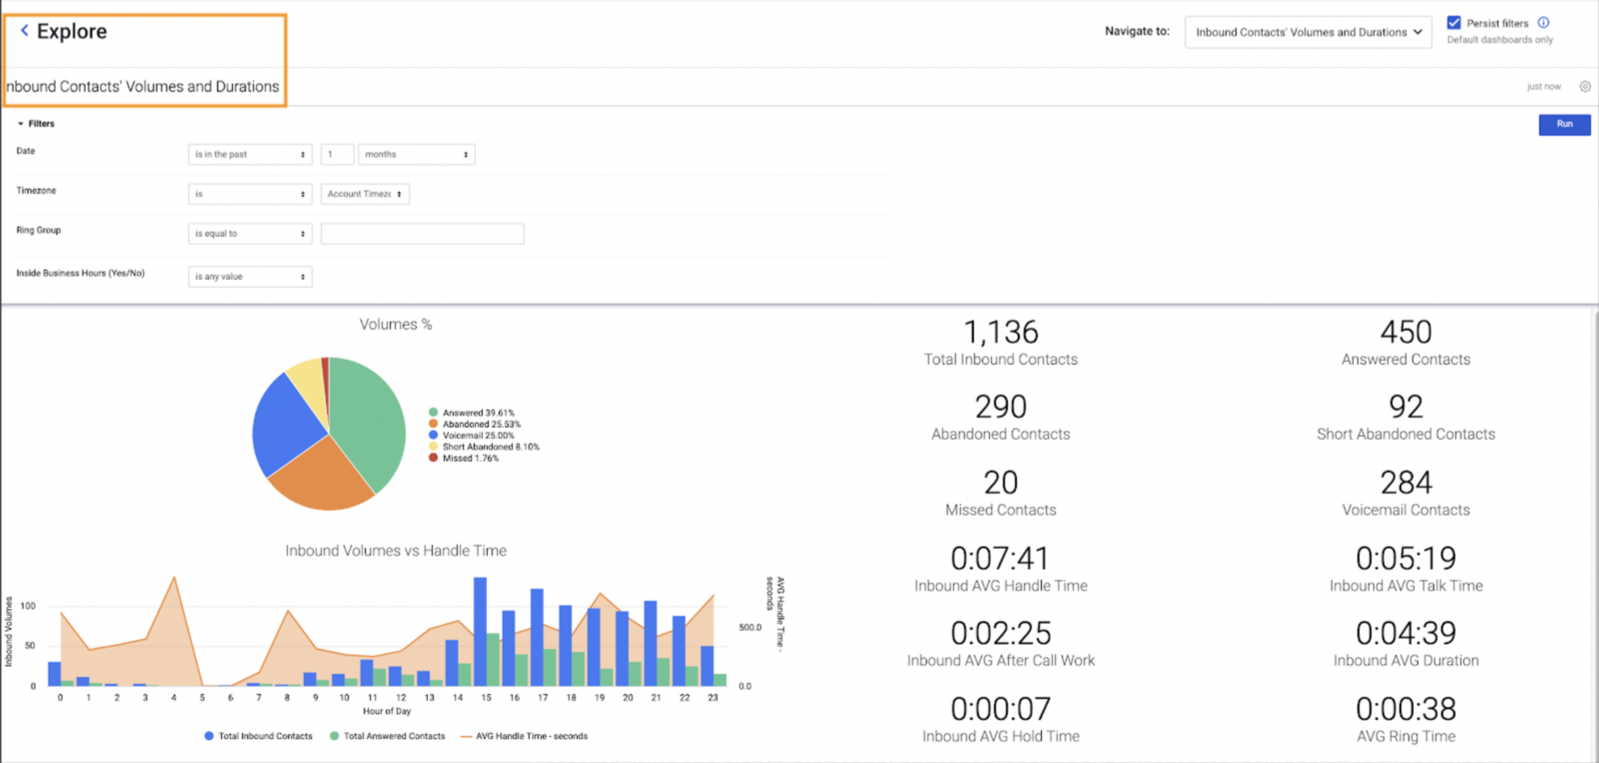Click the Voicemail legend dot in pie legend

coord(433,435)
